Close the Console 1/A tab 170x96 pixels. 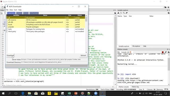click(130, 52)
